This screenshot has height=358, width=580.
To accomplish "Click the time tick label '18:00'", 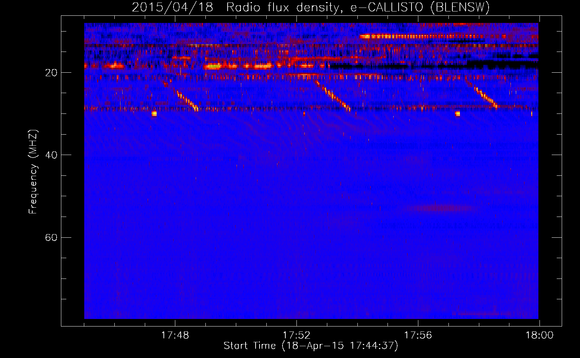I will click(539, 335).
